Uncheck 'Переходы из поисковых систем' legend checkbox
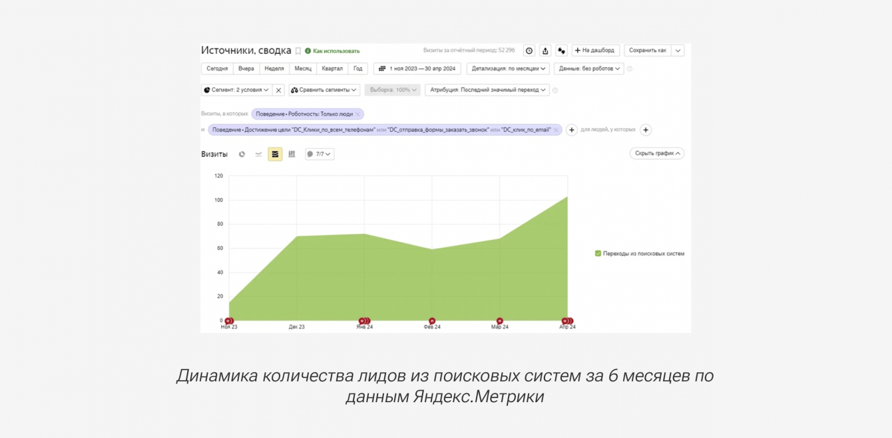Screen dimensions: 892x438 [x=598, y=253]
